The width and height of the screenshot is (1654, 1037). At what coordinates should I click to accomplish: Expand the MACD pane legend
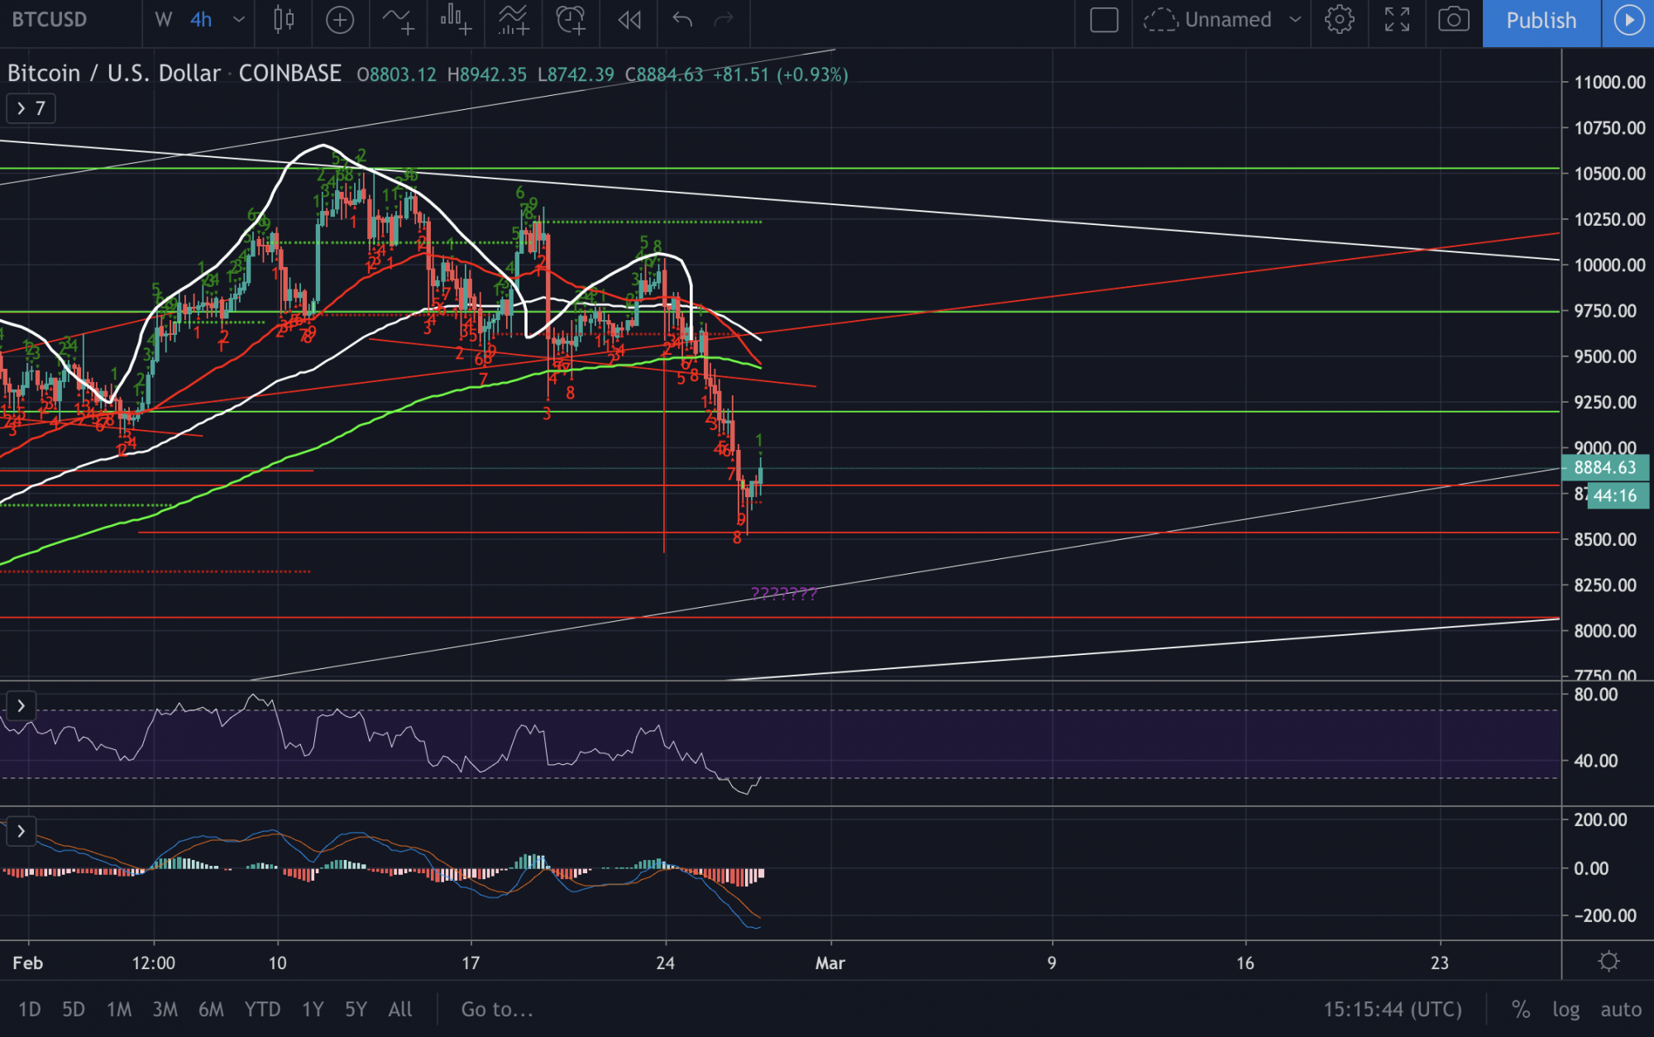tap(21, 831)
